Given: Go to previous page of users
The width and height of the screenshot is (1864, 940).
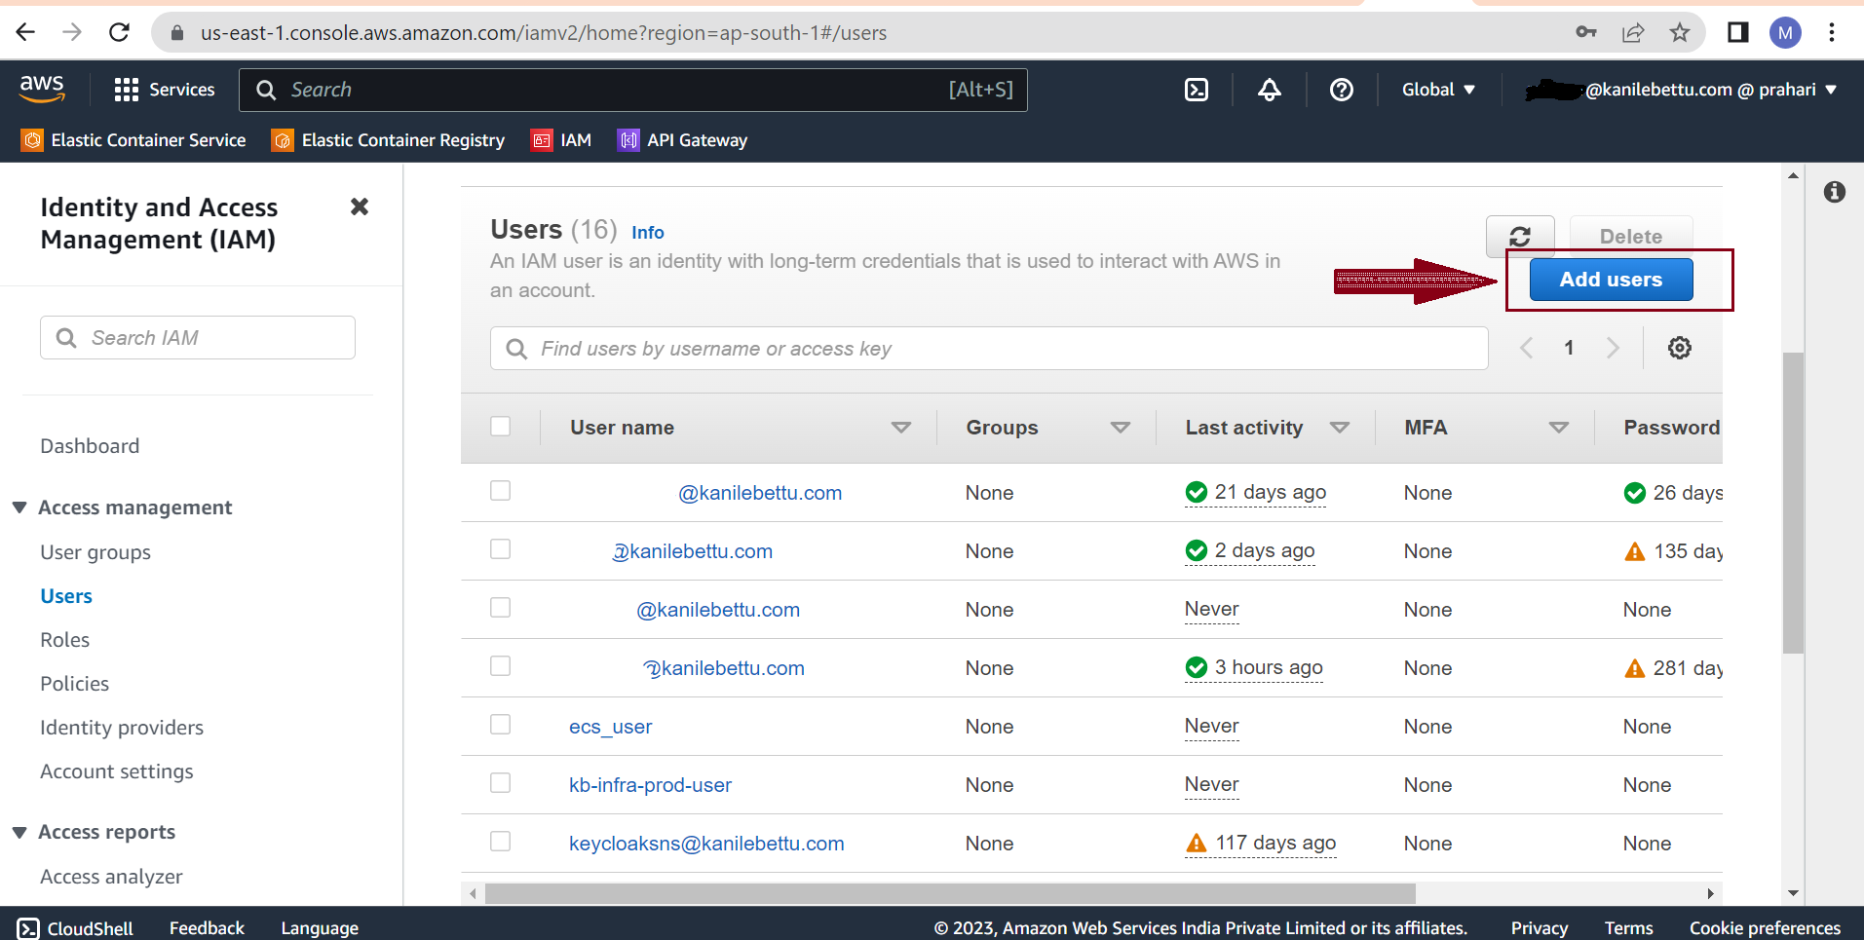Looking at the screenshot, I should 1526,348.
